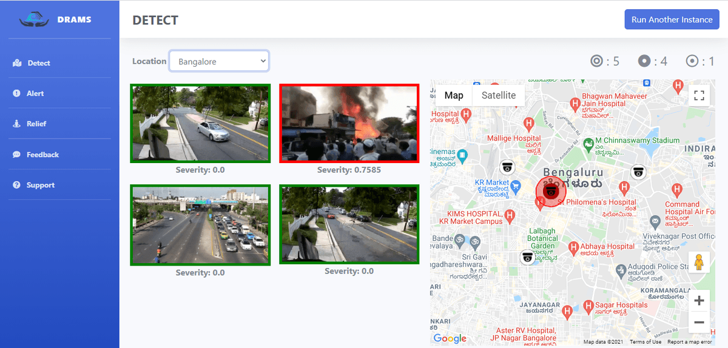Click the Lalbagh Botanical Garden label
This screenshot has height=348, width=728.
point(542,238)
